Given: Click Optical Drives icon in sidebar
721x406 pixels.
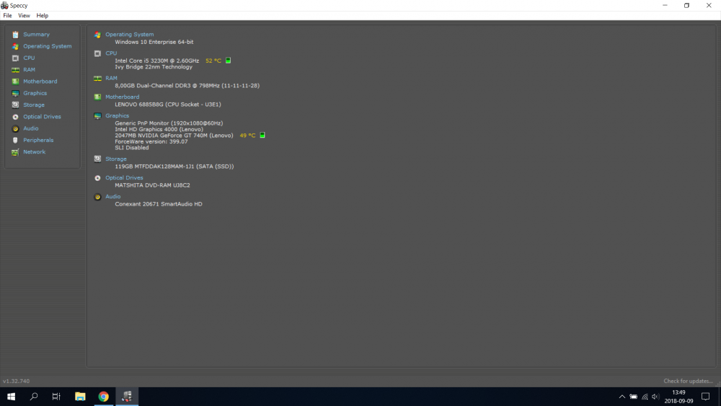Looking at the screenshot, I should [15, 117].
